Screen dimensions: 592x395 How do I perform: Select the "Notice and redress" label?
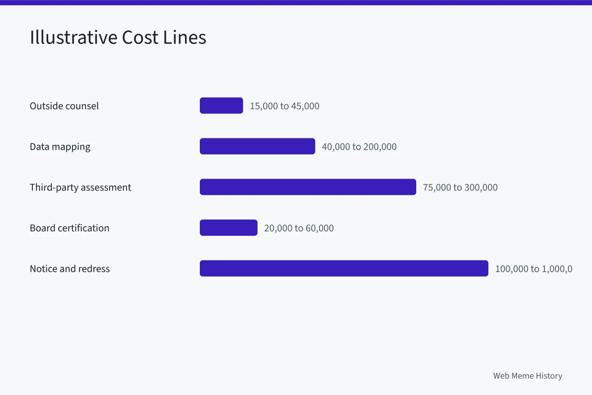click(70, 269)
